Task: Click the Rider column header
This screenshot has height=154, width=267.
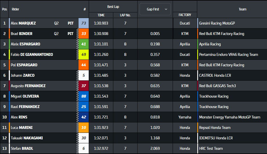Action: pos(16,9)
